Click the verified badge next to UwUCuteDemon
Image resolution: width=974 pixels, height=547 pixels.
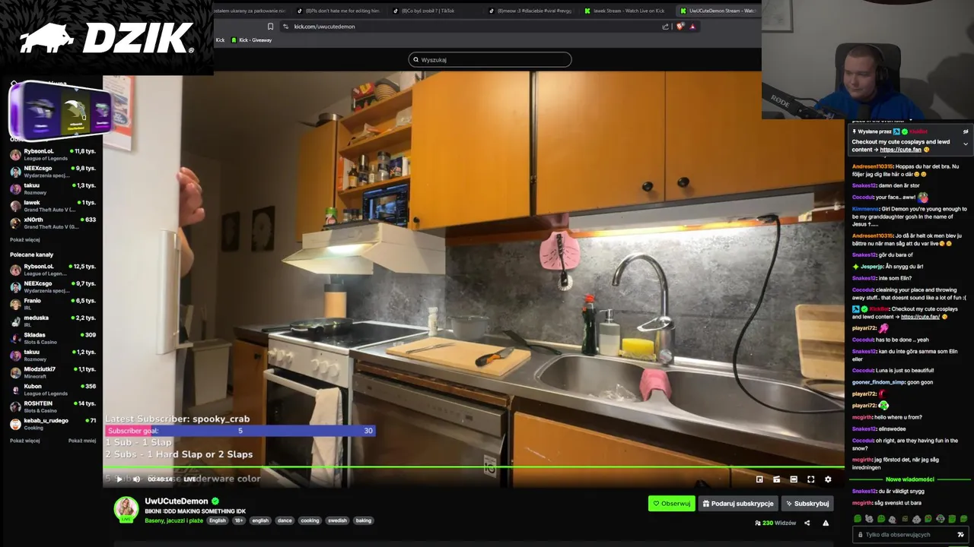215,501
